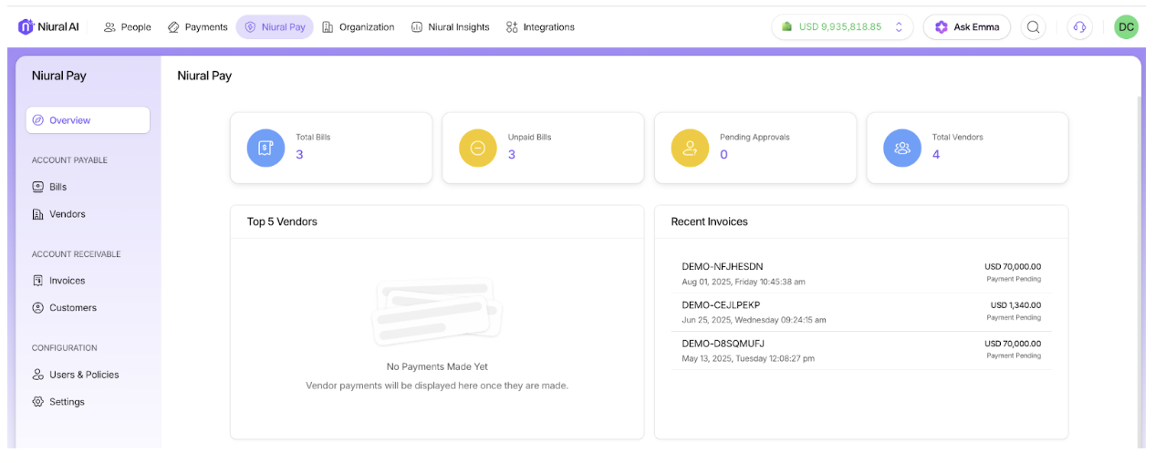Open the Payments top menu
Screen dimensions: 1155x463
(198, 27)
